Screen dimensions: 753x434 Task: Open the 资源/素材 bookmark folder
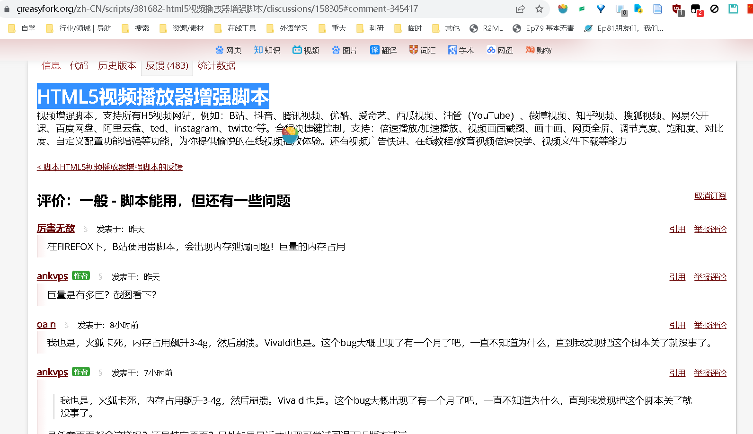pyautogui.click(x=182, y=28)
